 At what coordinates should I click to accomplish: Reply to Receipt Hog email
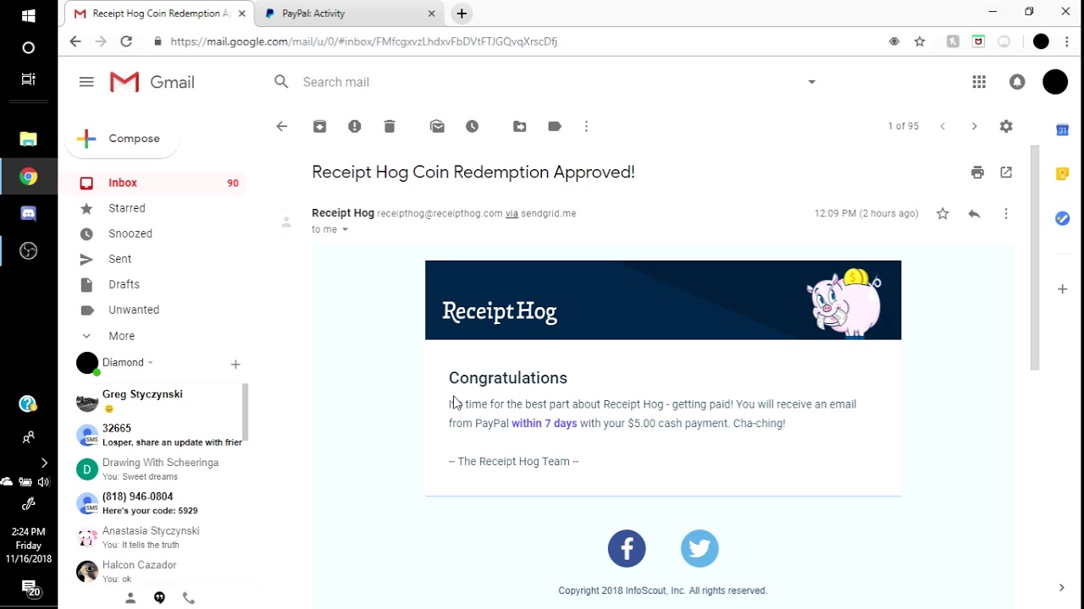pyautogui.click(x=974, y=214)
